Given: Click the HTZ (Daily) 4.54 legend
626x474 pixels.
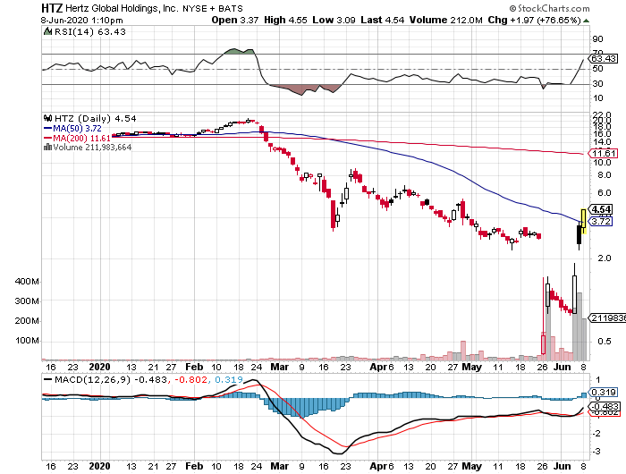Looking at the screenshot, I should [x=95, y=119].
